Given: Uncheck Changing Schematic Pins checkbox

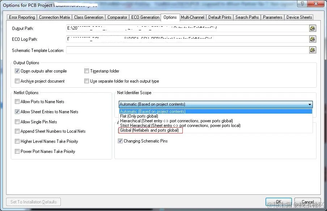Looking at the screenshot, I should [x=120, y=141].
